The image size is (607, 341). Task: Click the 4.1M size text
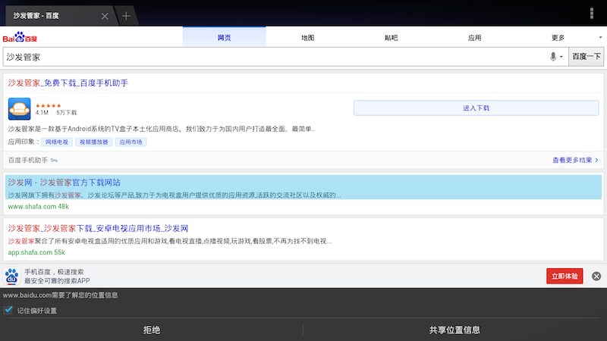[42, 112]
